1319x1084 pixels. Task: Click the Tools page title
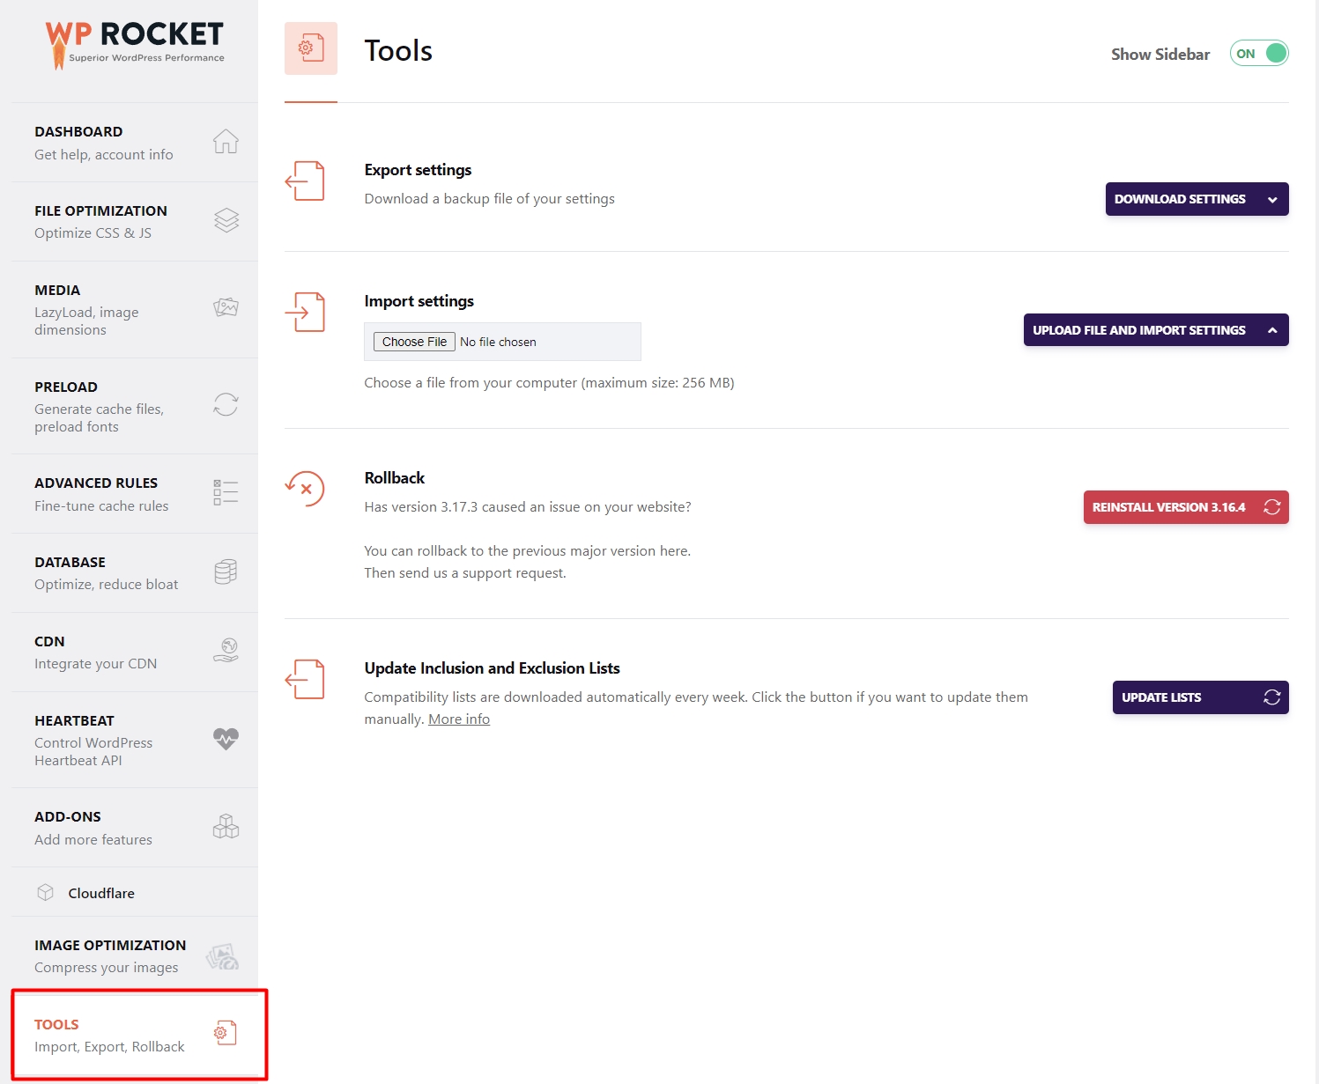[398, 51]
